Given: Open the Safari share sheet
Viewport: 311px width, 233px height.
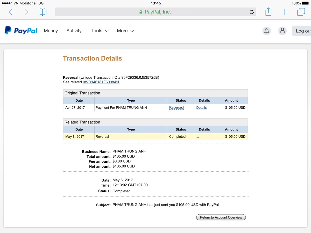Looking at the screenshot, I should click(x=268, y=12).
